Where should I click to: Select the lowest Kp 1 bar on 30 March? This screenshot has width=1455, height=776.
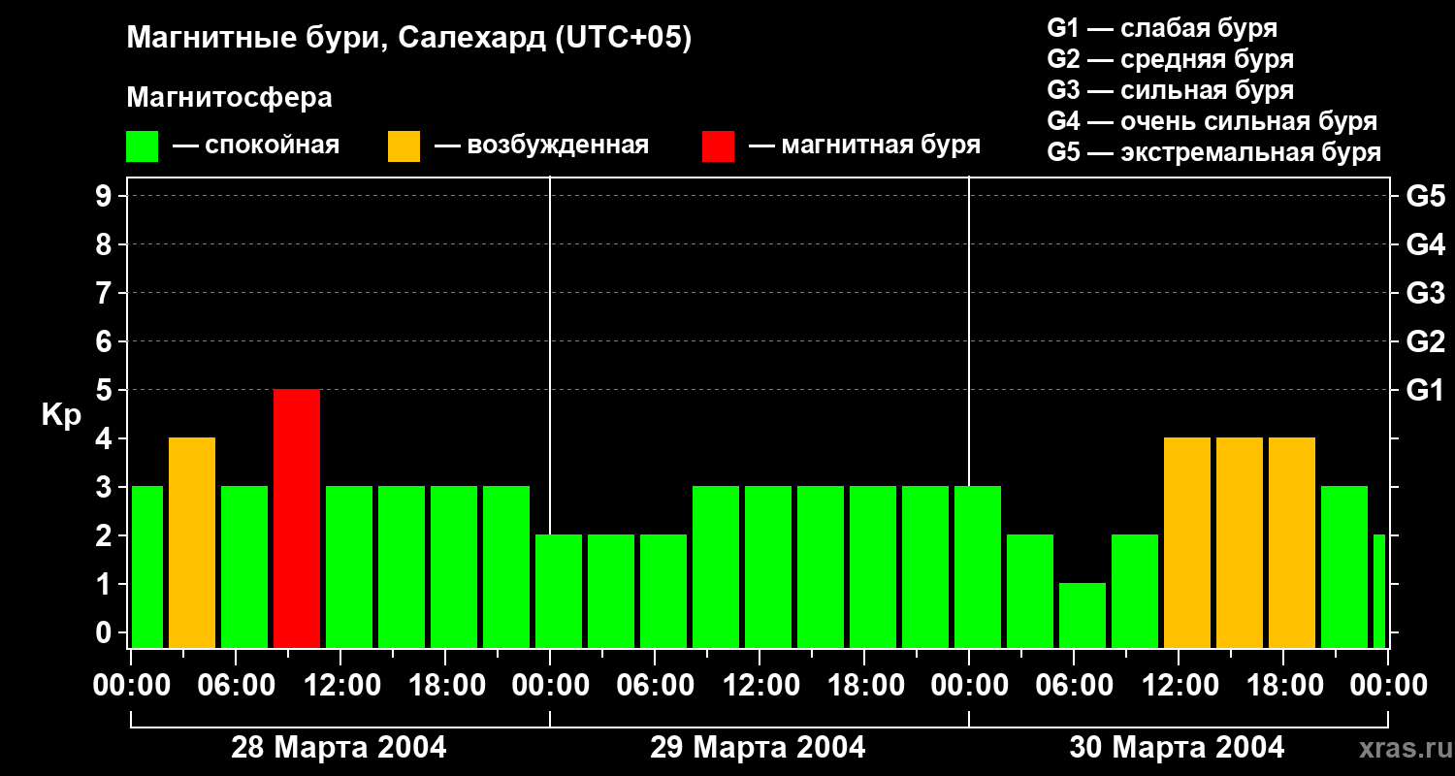click(x=1083, y=615)
